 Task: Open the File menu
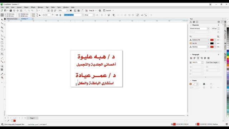click(x=3, y=7)
